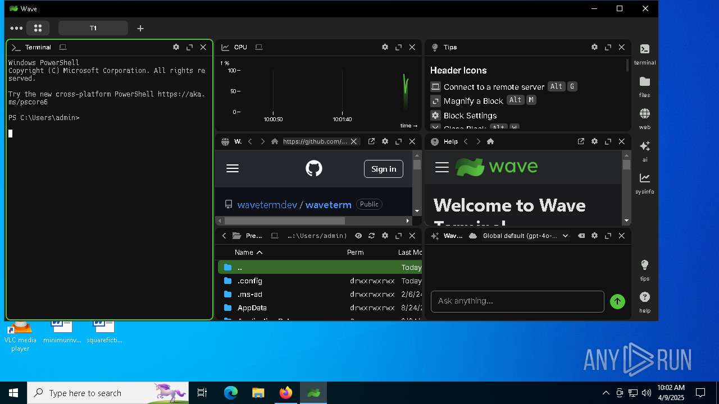Click the Windows search box
Image resolution: width=719 pixels, height=404 pixels.
108,393
